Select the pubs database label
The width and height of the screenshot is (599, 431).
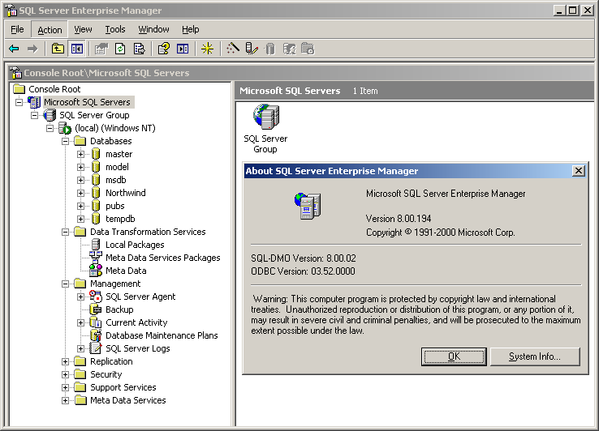115,206
